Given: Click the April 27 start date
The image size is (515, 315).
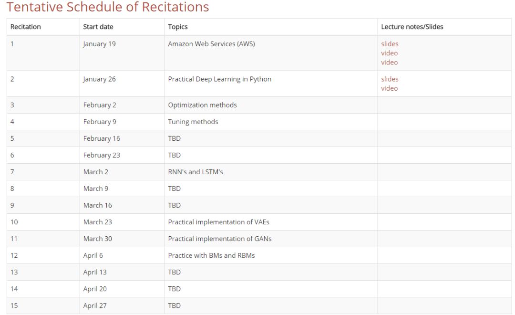Looking at the screenshot, I should (x=95, y=305).
